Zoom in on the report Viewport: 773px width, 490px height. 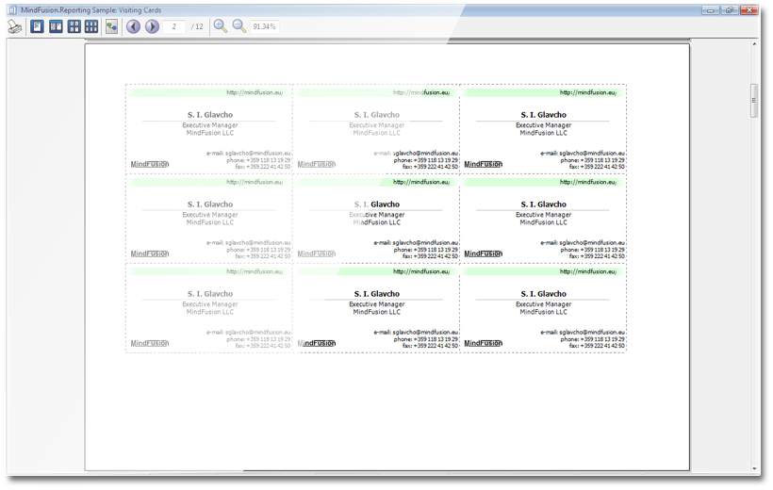(x=221, y=26)
